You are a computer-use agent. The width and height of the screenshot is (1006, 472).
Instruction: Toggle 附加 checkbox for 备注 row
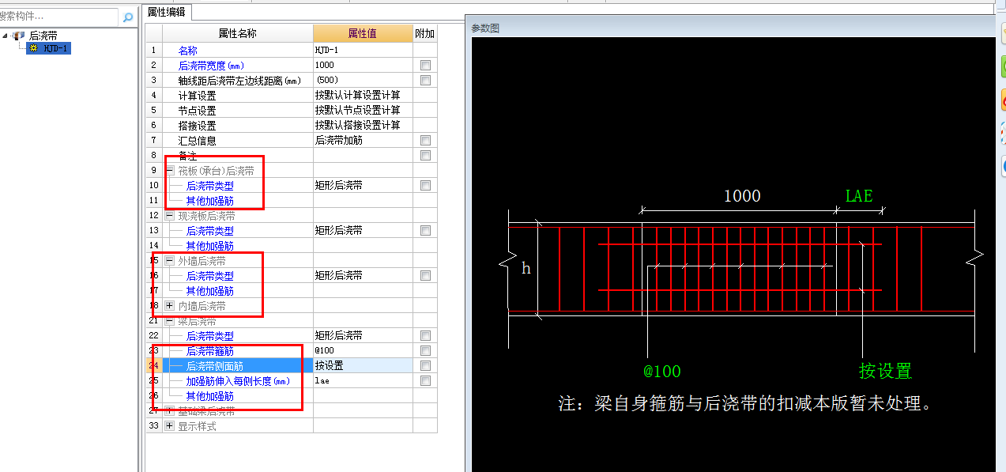click(425, 155)
